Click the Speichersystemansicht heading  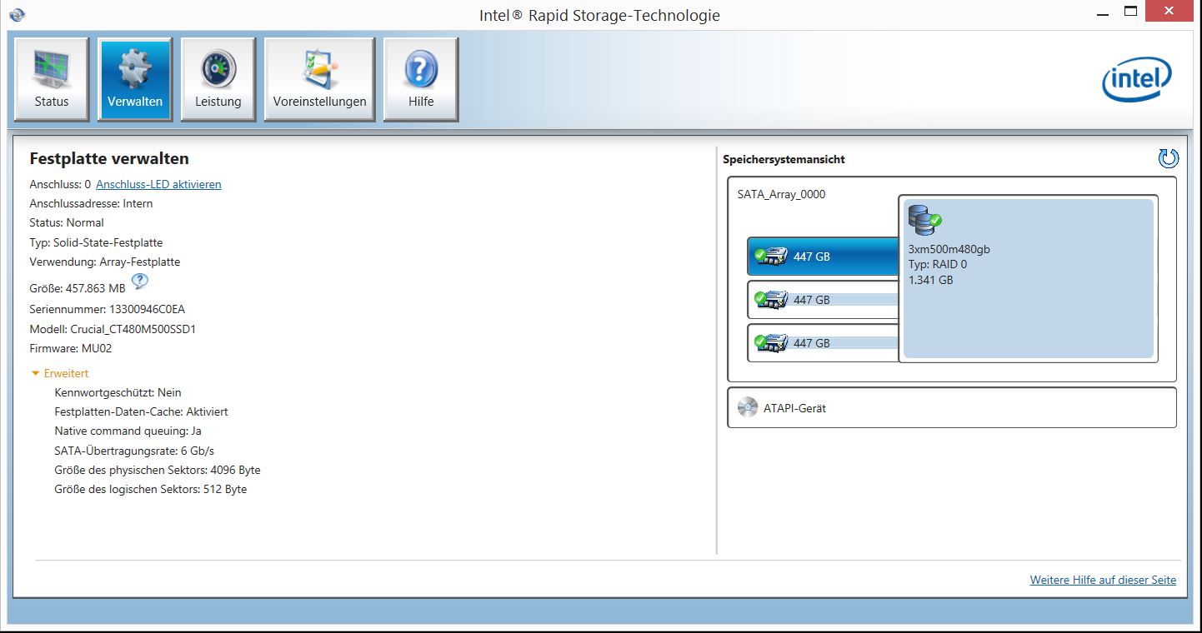784,159
